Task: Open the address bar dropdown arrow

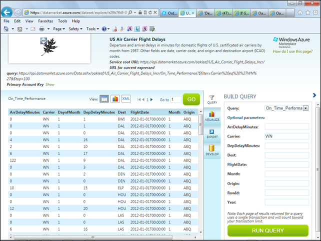Action: click(135, 12)
